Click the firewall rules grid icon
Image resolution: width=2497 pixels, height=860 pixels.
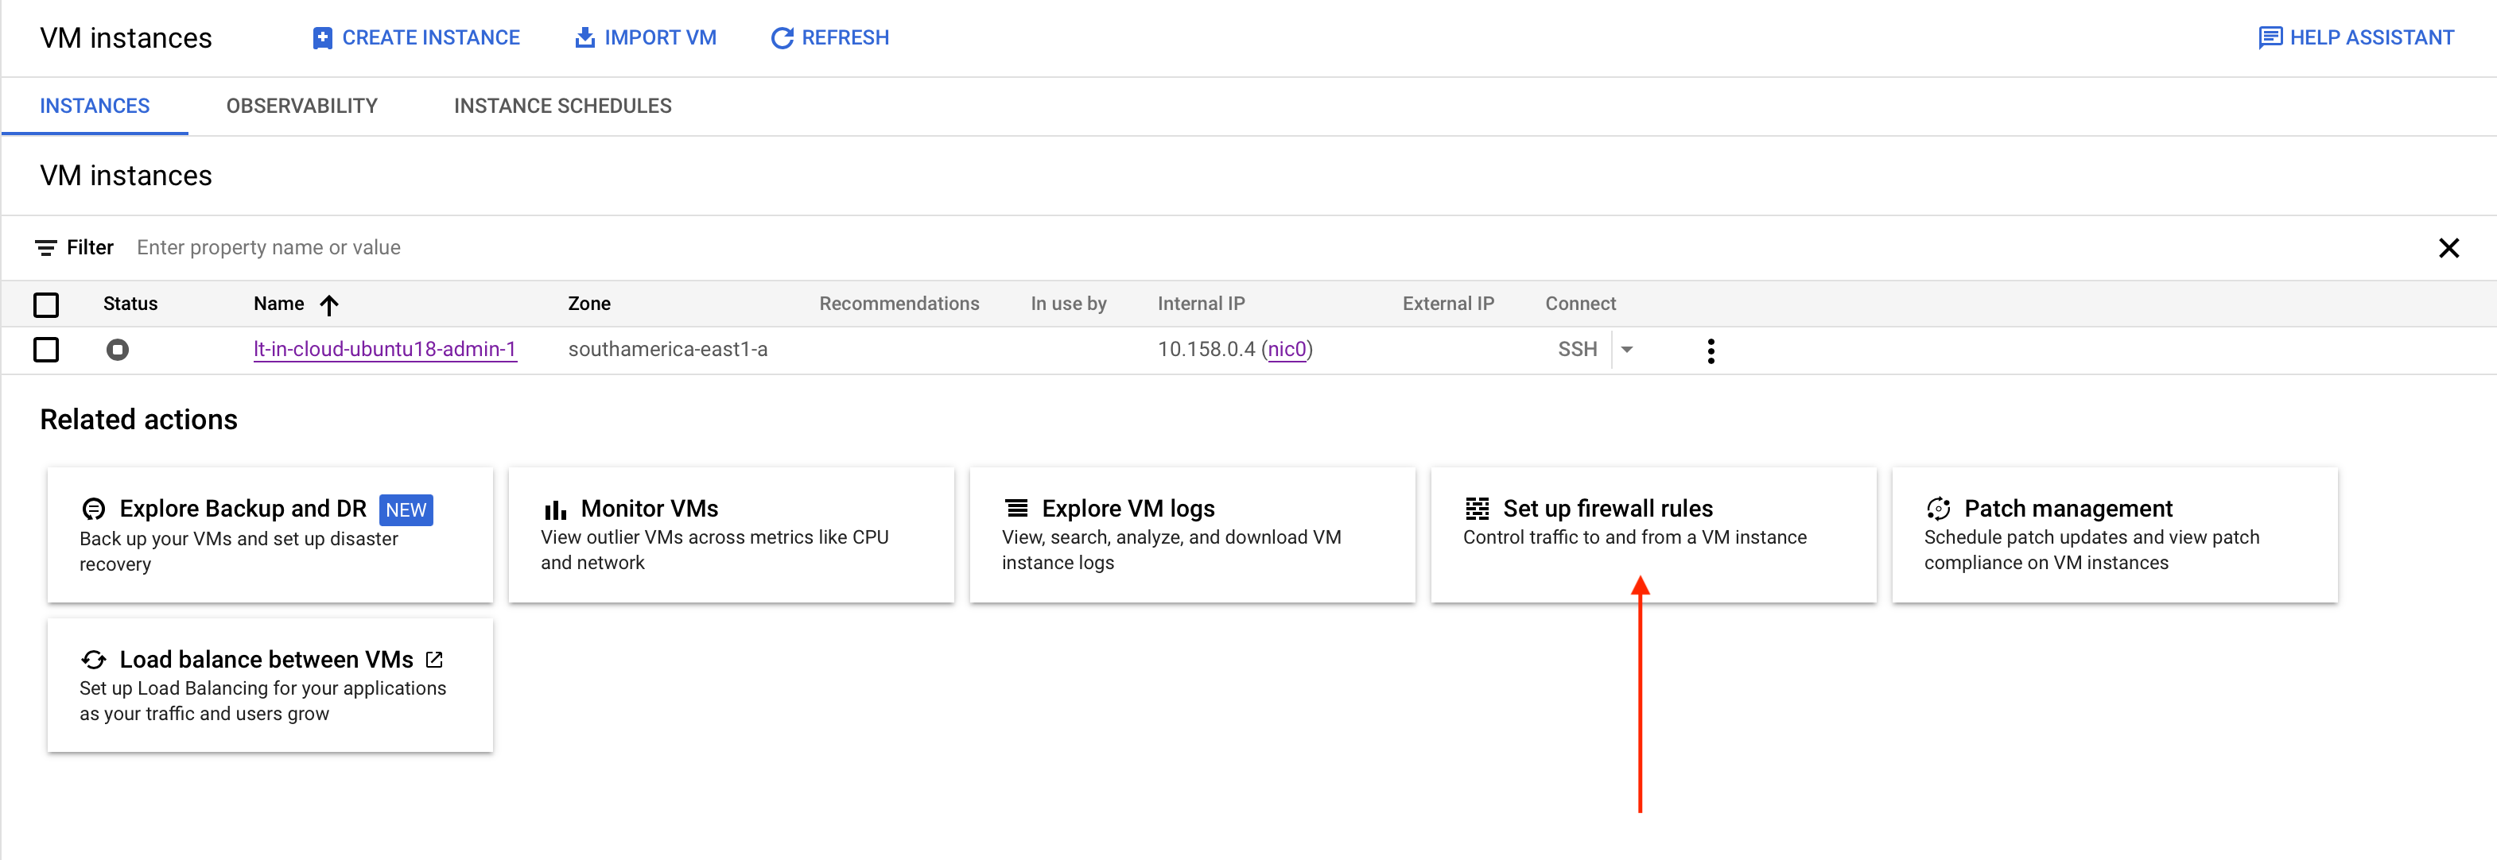coord(1478,509)
